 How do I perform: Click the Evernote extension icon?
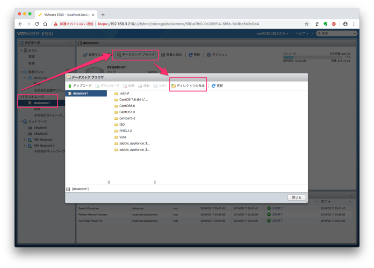click(325, 24)
